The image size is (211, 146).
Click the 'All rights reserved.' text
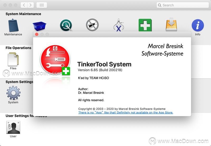click(91, 100)
